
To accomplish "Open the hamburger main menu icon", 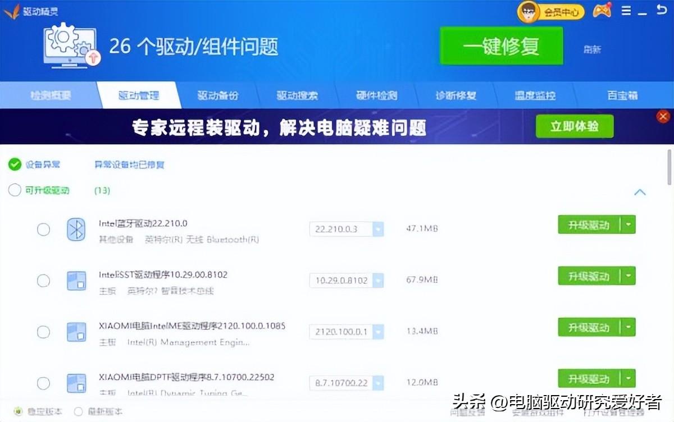I will pyautogui.click(x=626, y=11).
